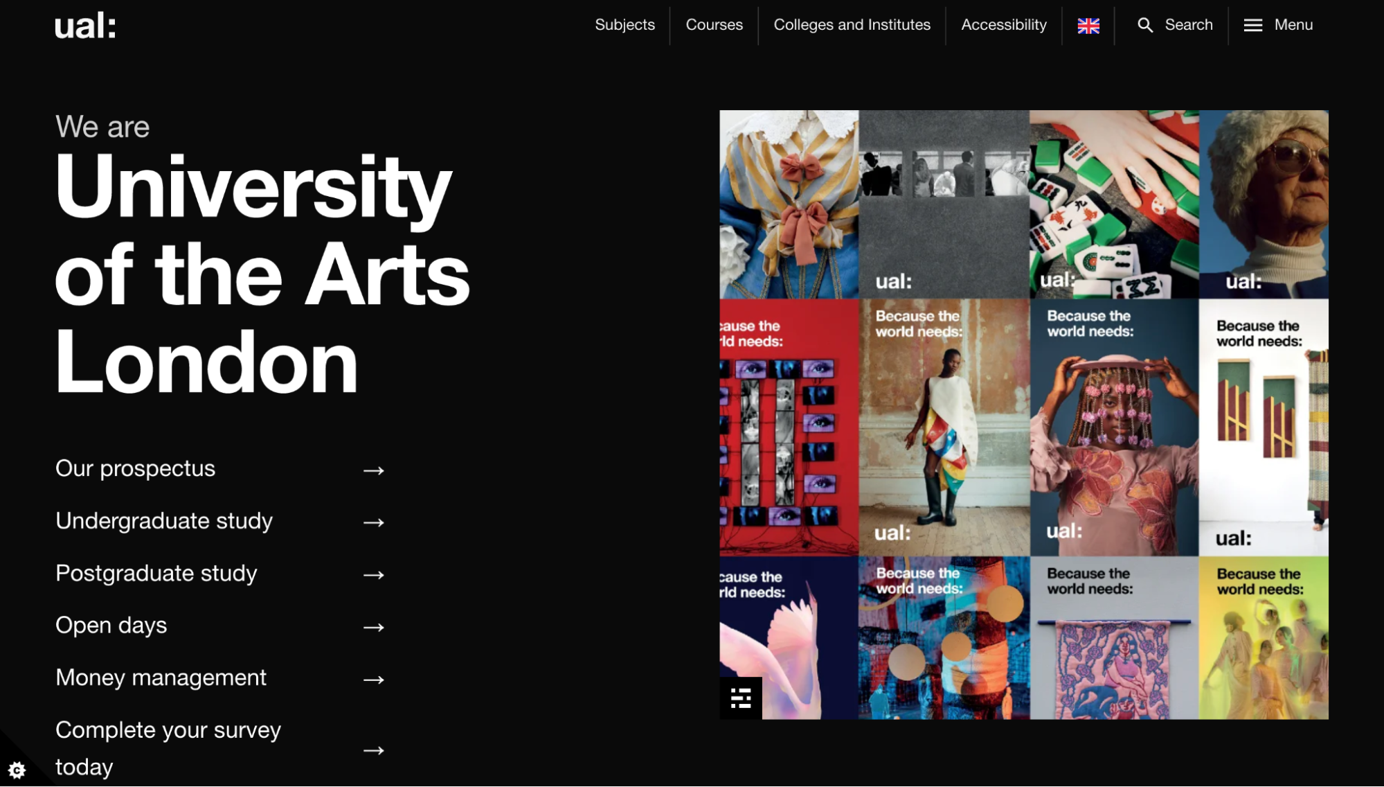Open Undergraduate study
Screen dimensions: 1384x787
[x=163, y=522]
